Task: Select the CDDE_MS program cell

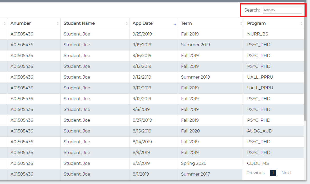Action: click(x=258, y=163)
